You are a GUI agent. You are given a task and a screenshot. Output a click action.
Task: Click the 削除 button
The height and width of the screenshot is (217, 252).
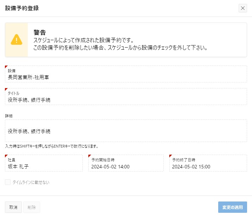tap(32, 207)
